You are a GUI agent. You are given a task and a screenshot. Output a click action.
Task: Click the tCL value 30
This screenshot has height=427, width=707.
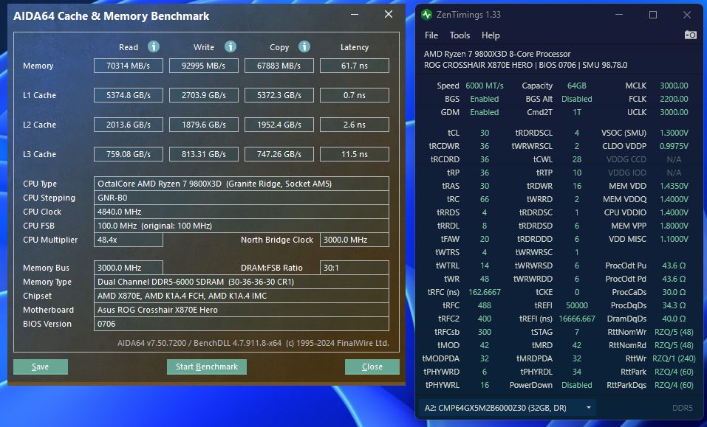pyautogui.click(x=484, y=133)
